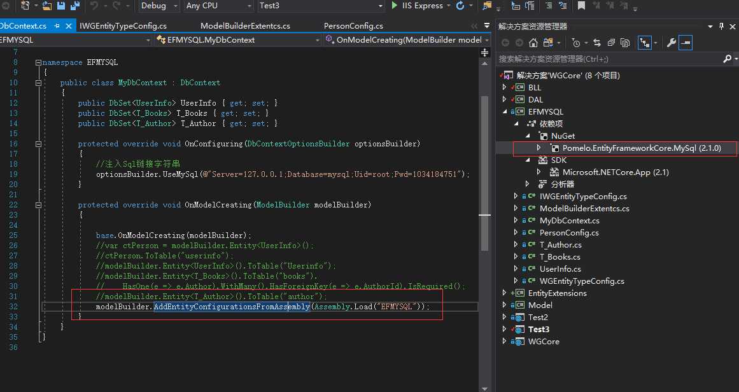739x392 pixels.
Task: Collapse the MyDbContext class outlining box
Action: click(x=38, y=83)
